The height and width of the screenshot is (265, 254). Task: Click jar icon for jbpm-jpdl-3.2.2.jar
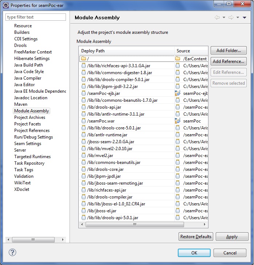(83, 87)
